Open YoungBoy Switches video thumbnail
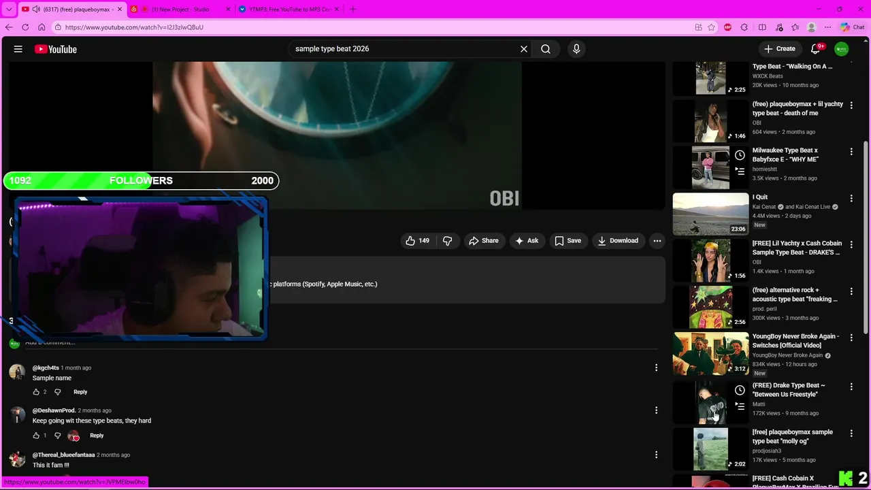Screen dimensions: 871x490 click(710, 353)
